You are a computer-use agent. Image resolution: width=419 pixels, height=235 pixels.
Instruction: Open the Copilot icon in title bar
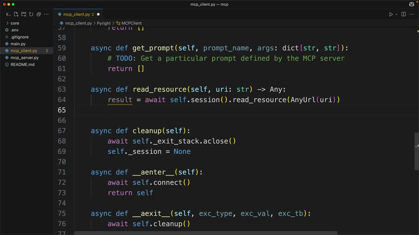click(412, 4)
